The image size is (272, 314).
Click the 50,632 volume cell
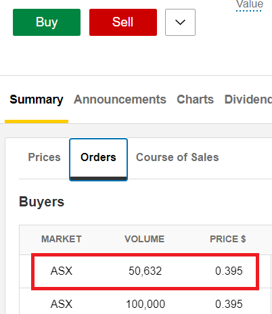click(x=145, y=271)
